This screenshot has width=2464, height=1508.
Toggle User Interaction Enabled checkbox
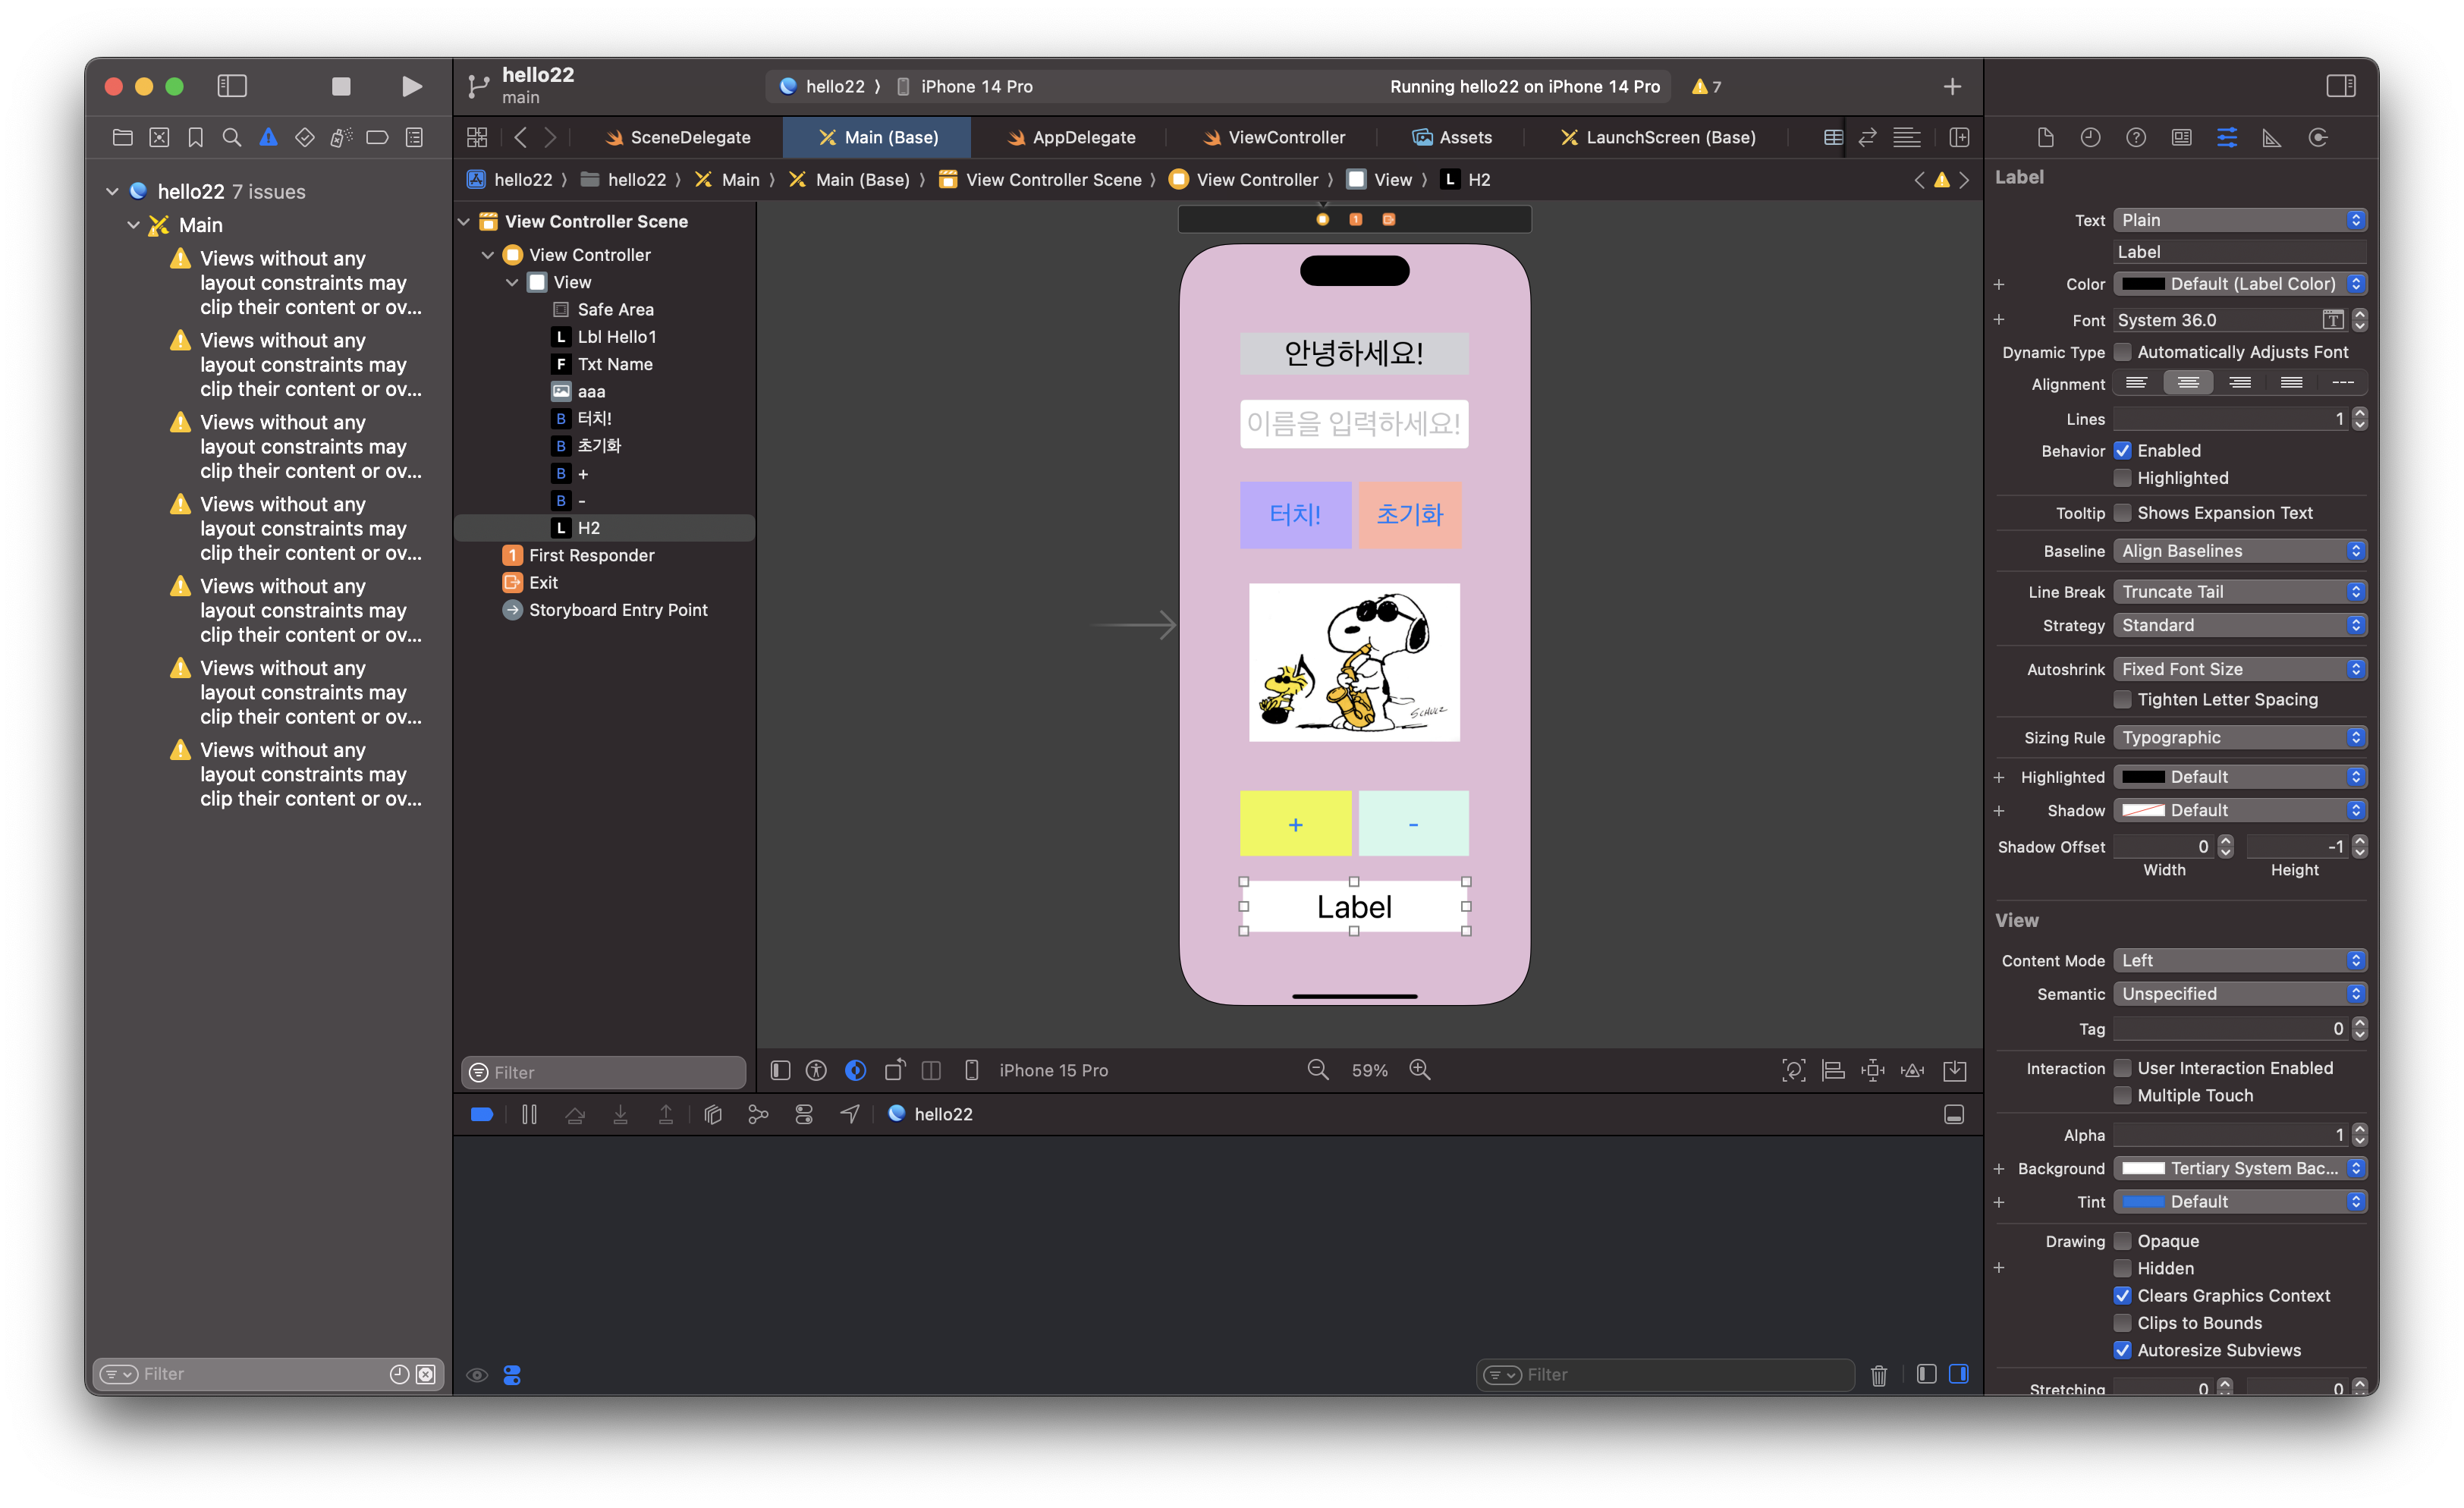coord(2122,1068)
